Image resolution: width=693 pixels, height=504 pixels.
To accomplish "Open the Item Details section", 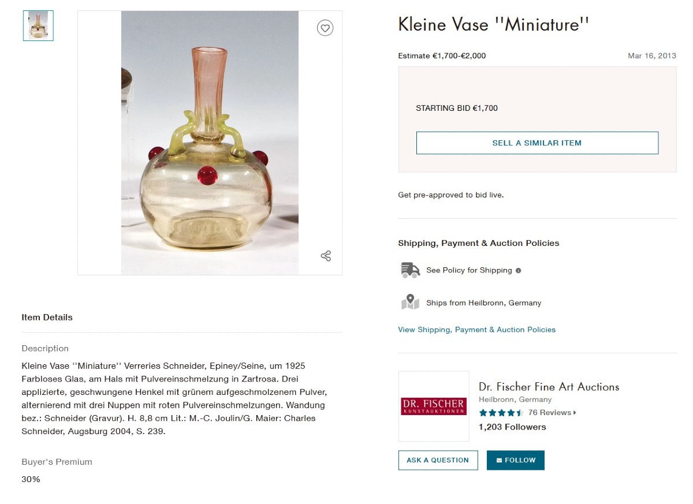I will click(47, 317).
